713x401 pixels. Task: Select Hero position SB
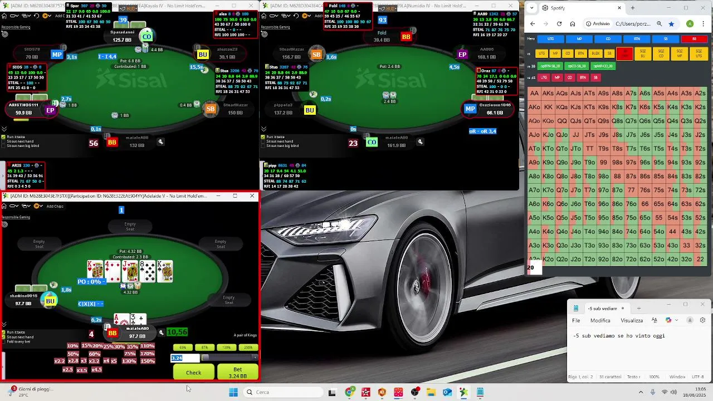click(665, 39)
